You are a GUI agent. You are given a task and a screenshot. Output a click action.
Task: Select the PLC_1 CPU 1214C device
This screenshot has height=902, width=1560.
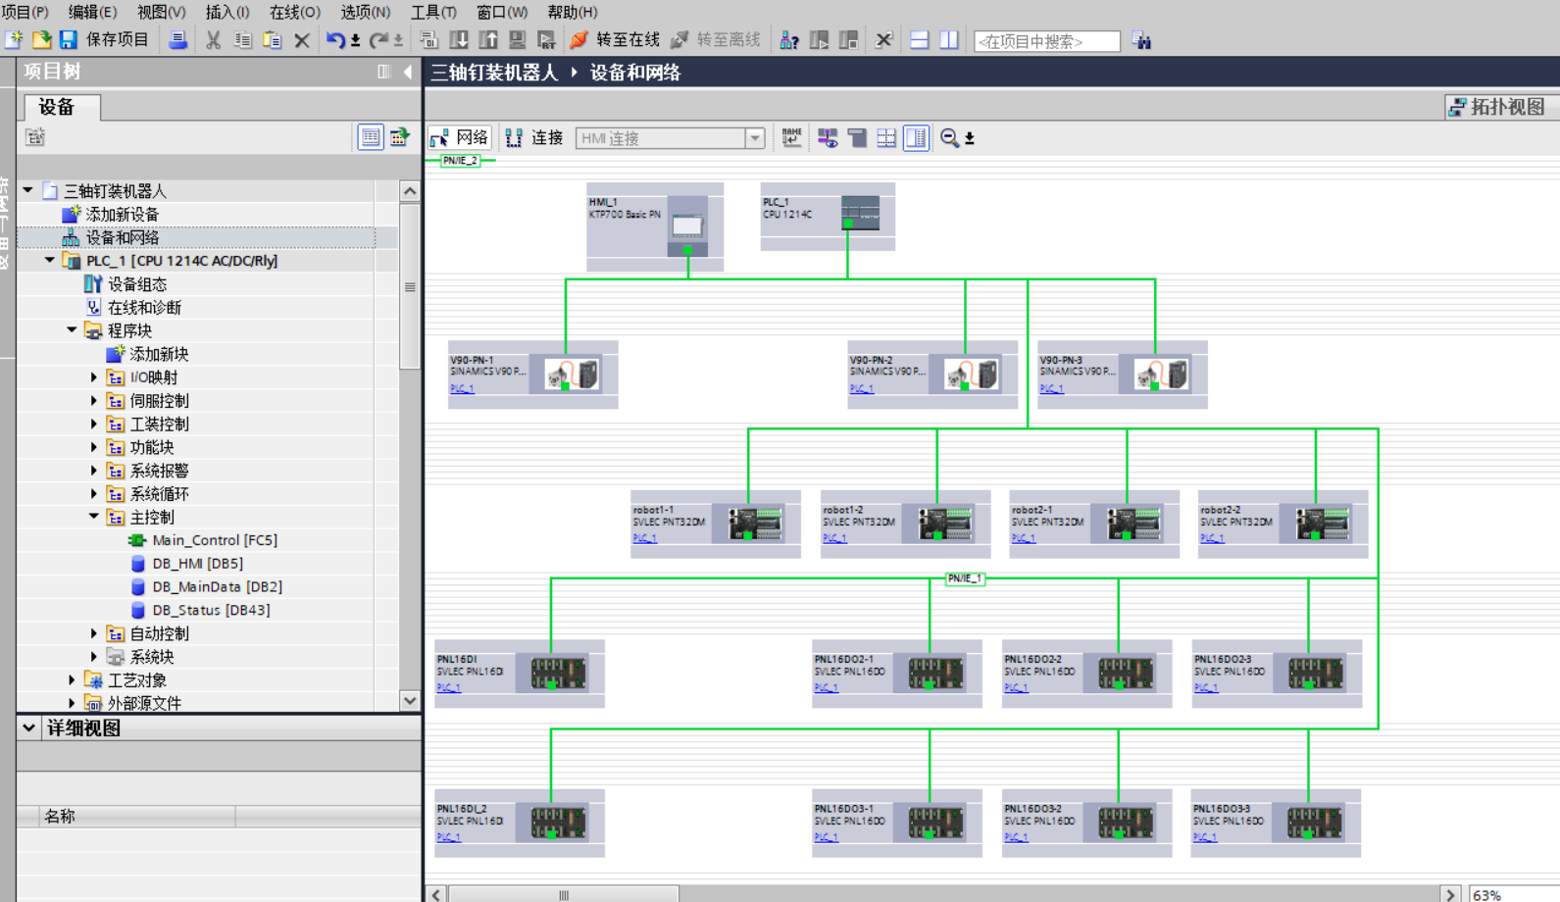click(x=828, y=216)
